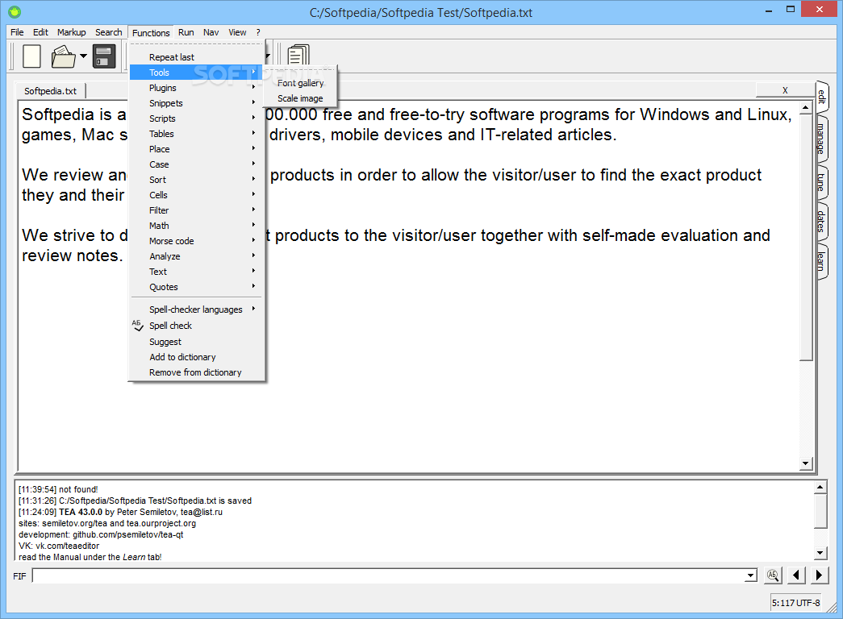Expand the Cells submenu
The width and height of the screenshot is (843, 619).
pos(197,195)
